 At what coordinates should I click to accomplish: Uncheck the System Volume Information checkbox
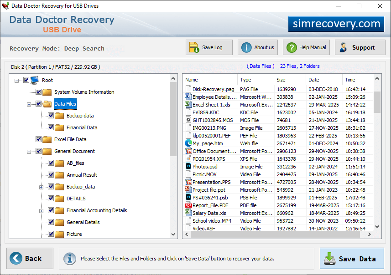[x=38, y=92]
